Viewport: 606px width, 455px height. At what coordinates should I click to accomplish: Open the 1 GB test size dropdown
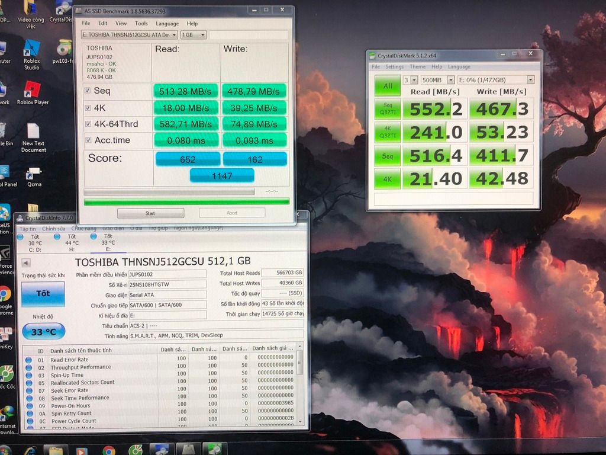pyautogui.click(x=194, y=35)
